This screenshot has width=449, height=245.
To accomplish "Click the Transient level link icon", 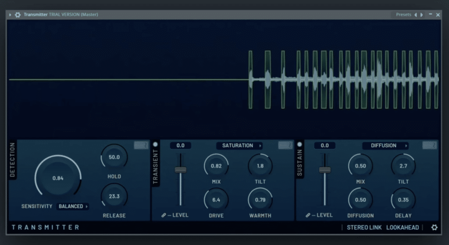I will point(164,215).
